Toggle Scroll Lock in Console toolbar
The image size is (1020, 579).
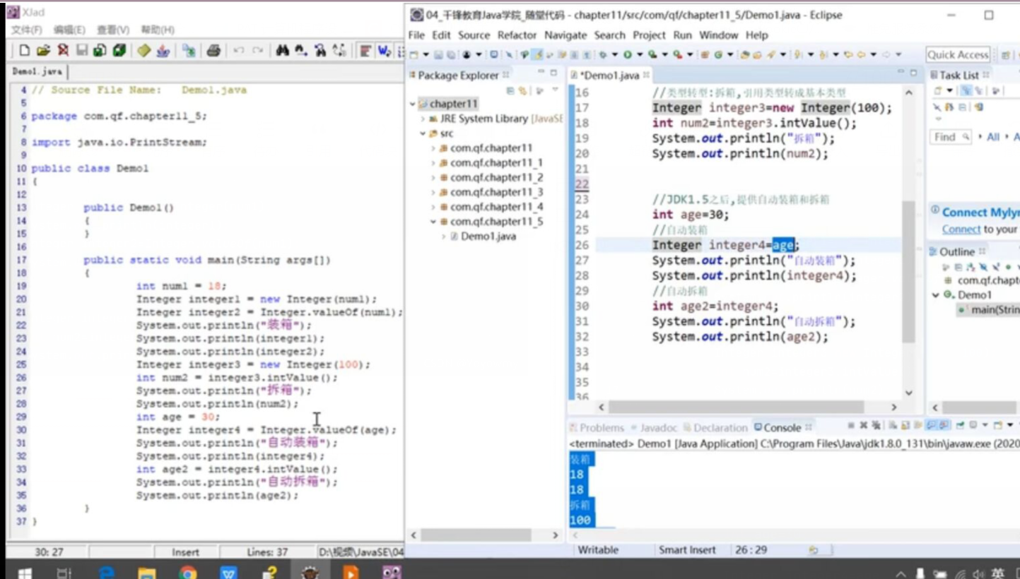pyautogui.click(x=906, y=426)
